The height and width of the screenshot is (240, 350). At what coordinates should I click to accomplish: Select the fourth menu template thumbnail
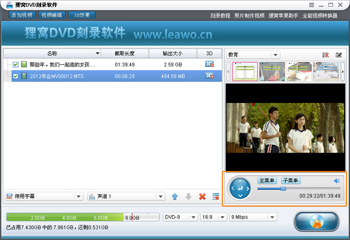tap(326, 72)
